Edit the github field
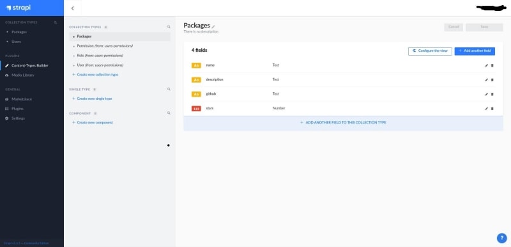This screenshot has width=511, height=247. click(486, 94)
